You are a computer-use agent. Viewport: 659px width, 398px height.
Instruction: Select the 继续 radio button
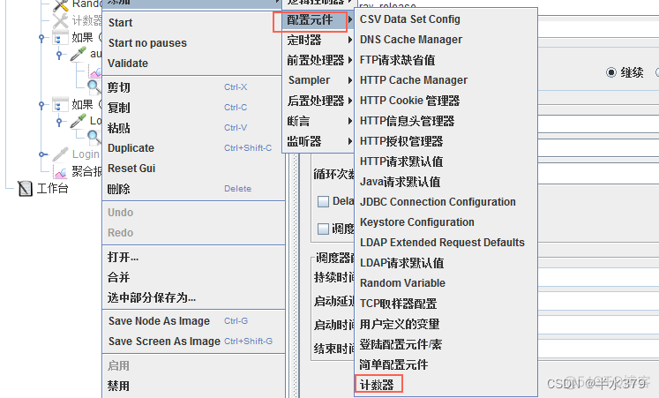click(611, 72)
